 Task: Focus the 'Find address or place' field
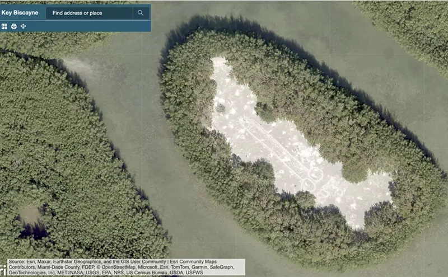[89, 13]
